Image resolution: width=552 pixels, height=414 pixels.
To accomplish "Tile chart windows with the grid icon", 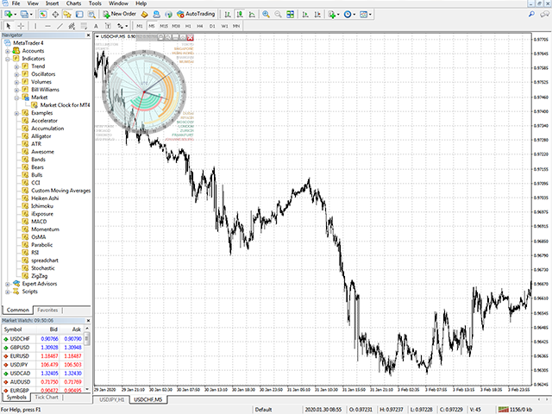I will [291, 14].
